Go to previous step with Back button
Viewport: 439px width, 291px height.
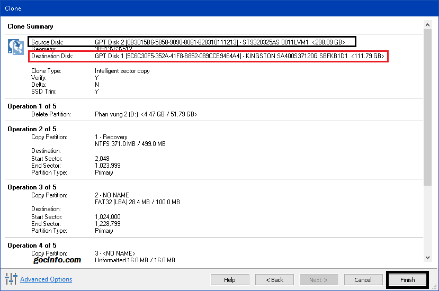(274, 280)
